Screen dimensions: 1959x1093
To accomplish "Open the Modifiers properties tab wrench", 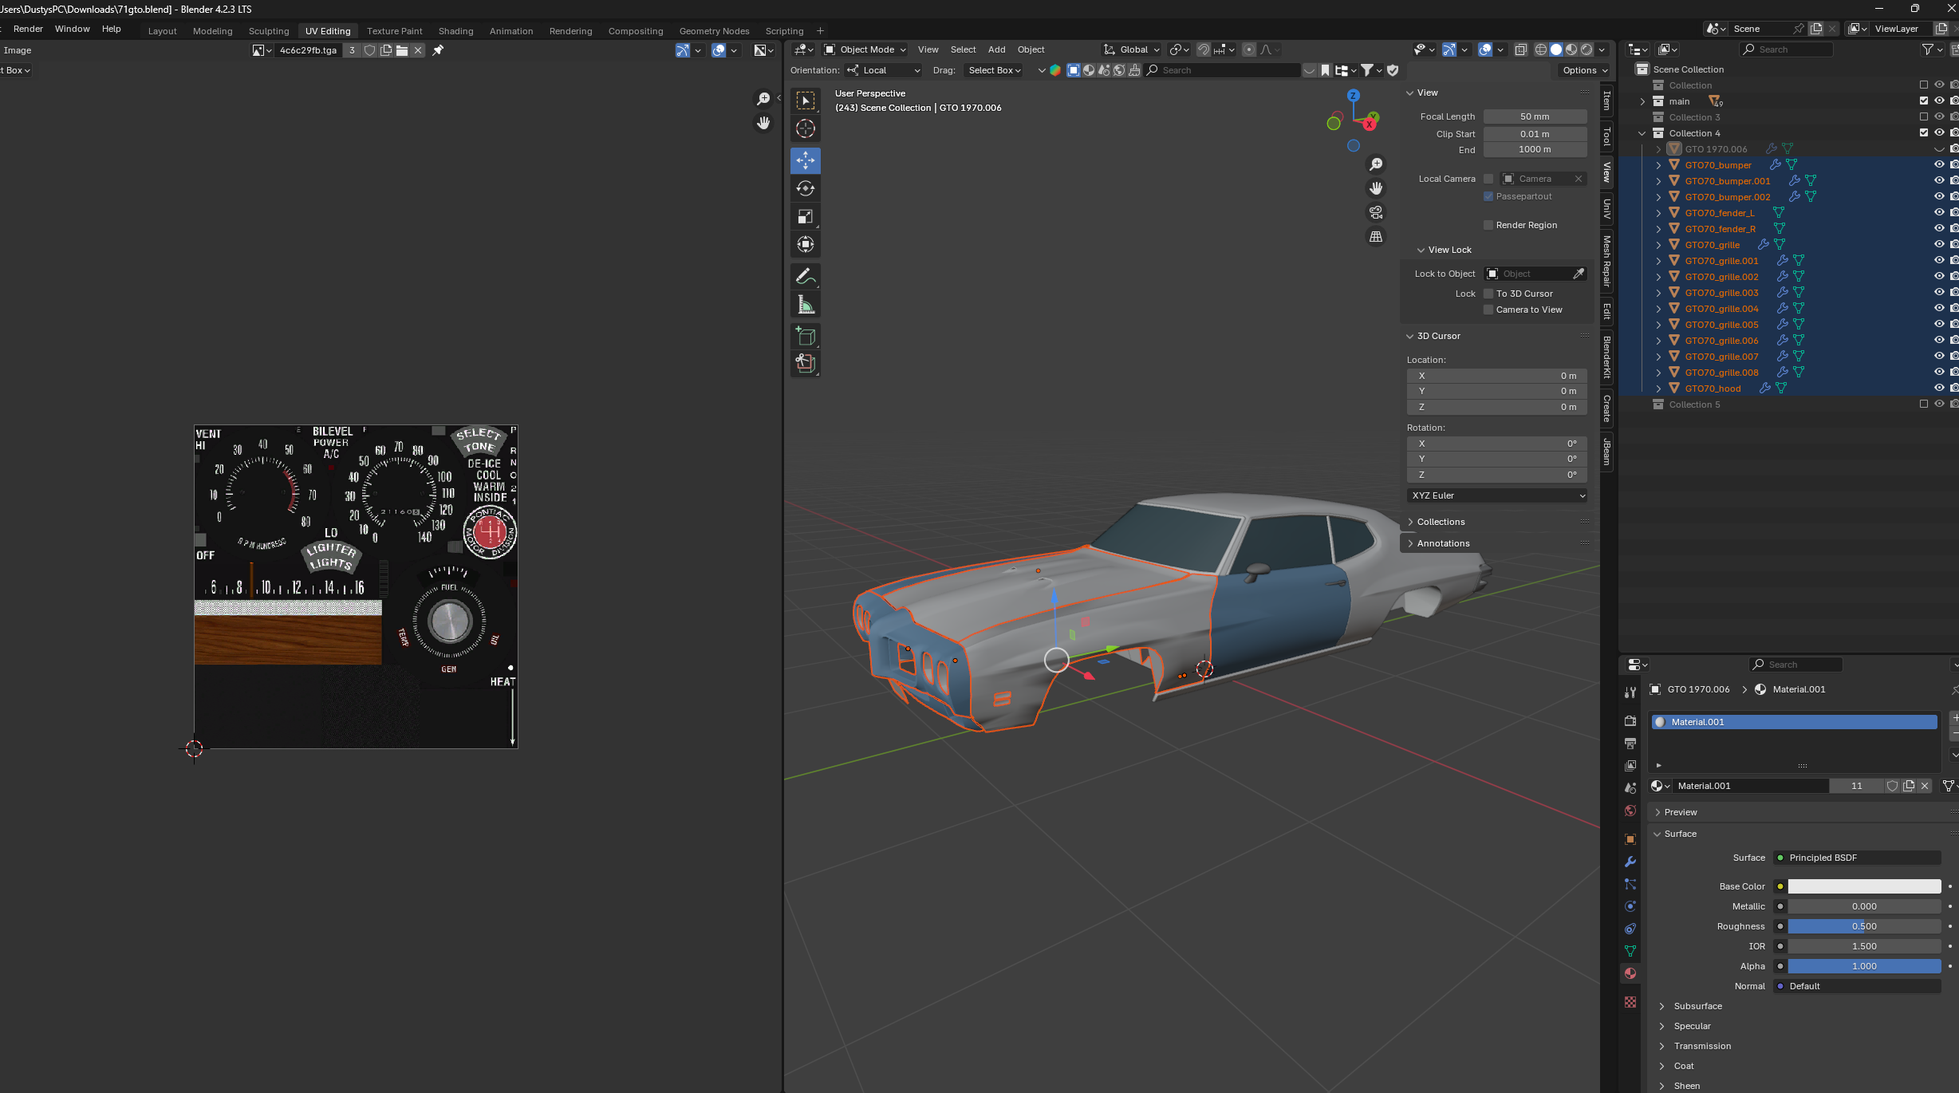I will pyautogui.click(x=1630, y=862).
